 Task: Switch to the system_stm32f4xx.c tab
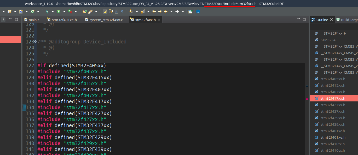[x=104, y=20]
